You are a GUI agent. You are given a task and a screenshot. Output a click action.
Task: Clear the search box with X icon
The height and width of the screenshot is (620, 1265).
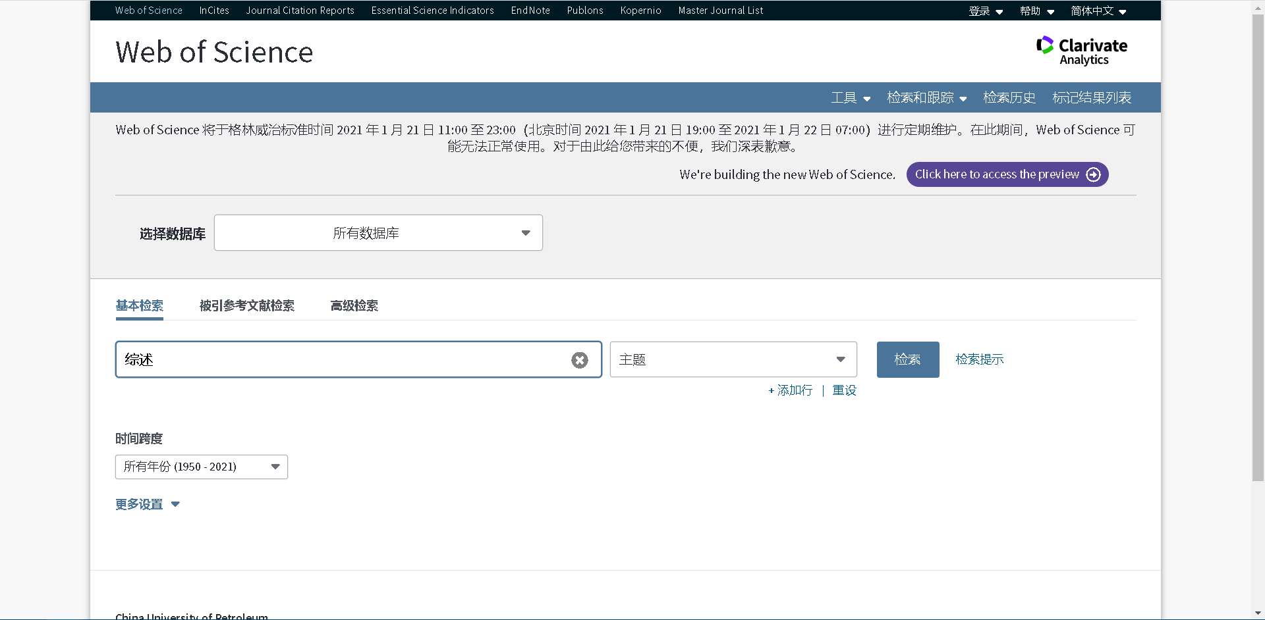(579, 360)
